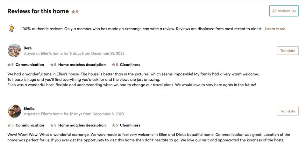306x153 pixels.
Task: Click Bere's Home matches description star
Action: point(52,65)
